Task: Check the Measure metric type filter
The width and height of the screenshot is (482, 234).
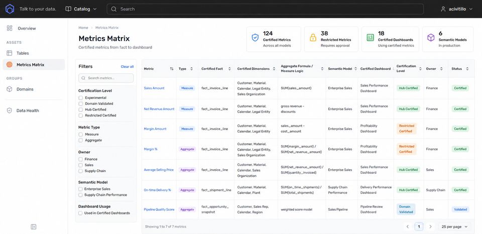Action: coord(80,135)
